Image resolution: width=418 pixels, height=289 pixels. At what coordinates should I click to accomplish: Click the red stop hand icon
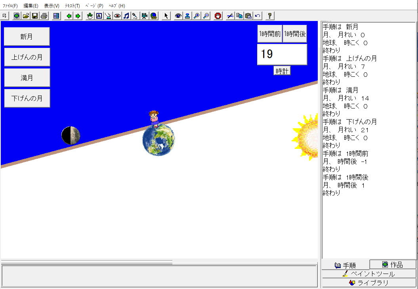[218, 16]
